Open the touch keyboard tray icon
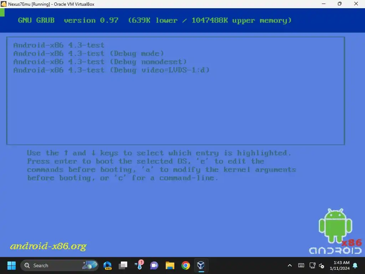The height and width of the screenshot is (274, 365). pos(301,265)
